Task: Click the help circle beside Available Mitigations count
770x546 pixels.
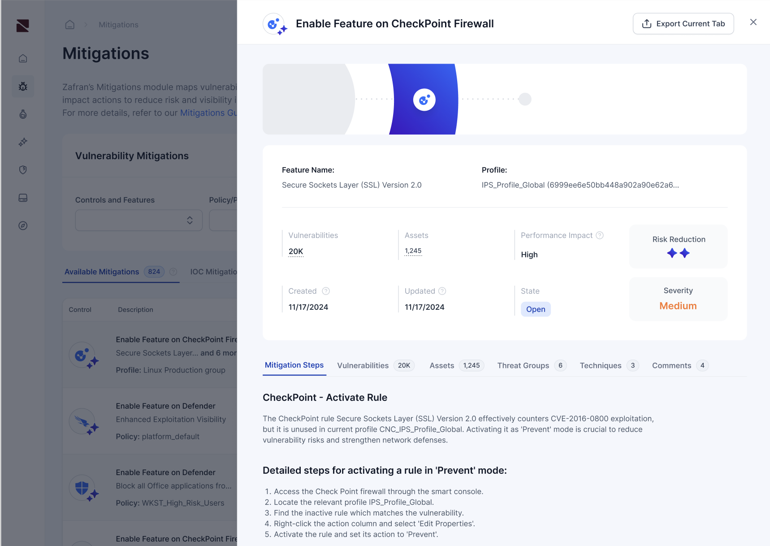Action: (x=174, y=272)
